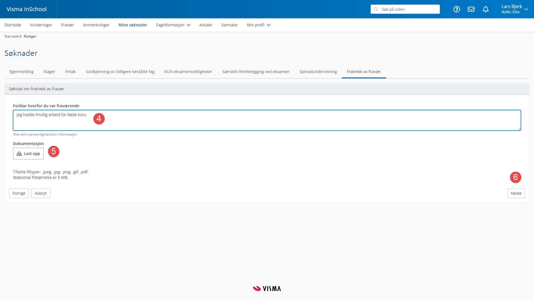Open the help question mark icon
The height and width of the screenshot is (300, 534).
coord(456,9)
